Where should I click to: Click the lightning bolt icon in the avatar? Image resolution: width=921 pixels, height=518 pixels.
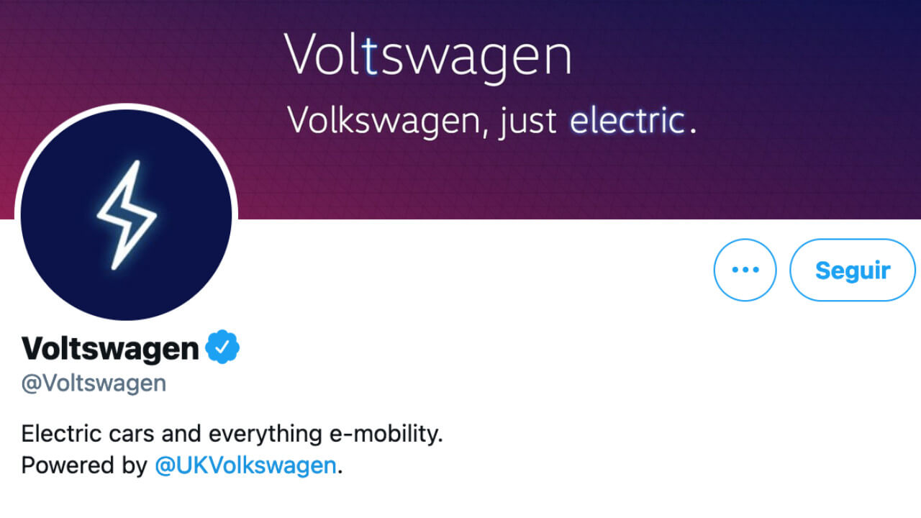(127, 215)
